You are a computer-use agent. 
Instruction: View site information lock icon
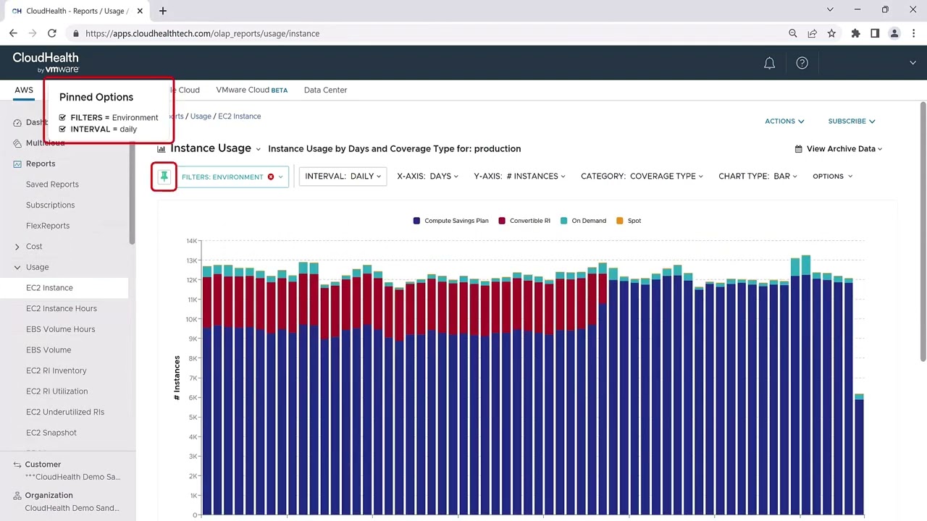(x=76, y=33)
